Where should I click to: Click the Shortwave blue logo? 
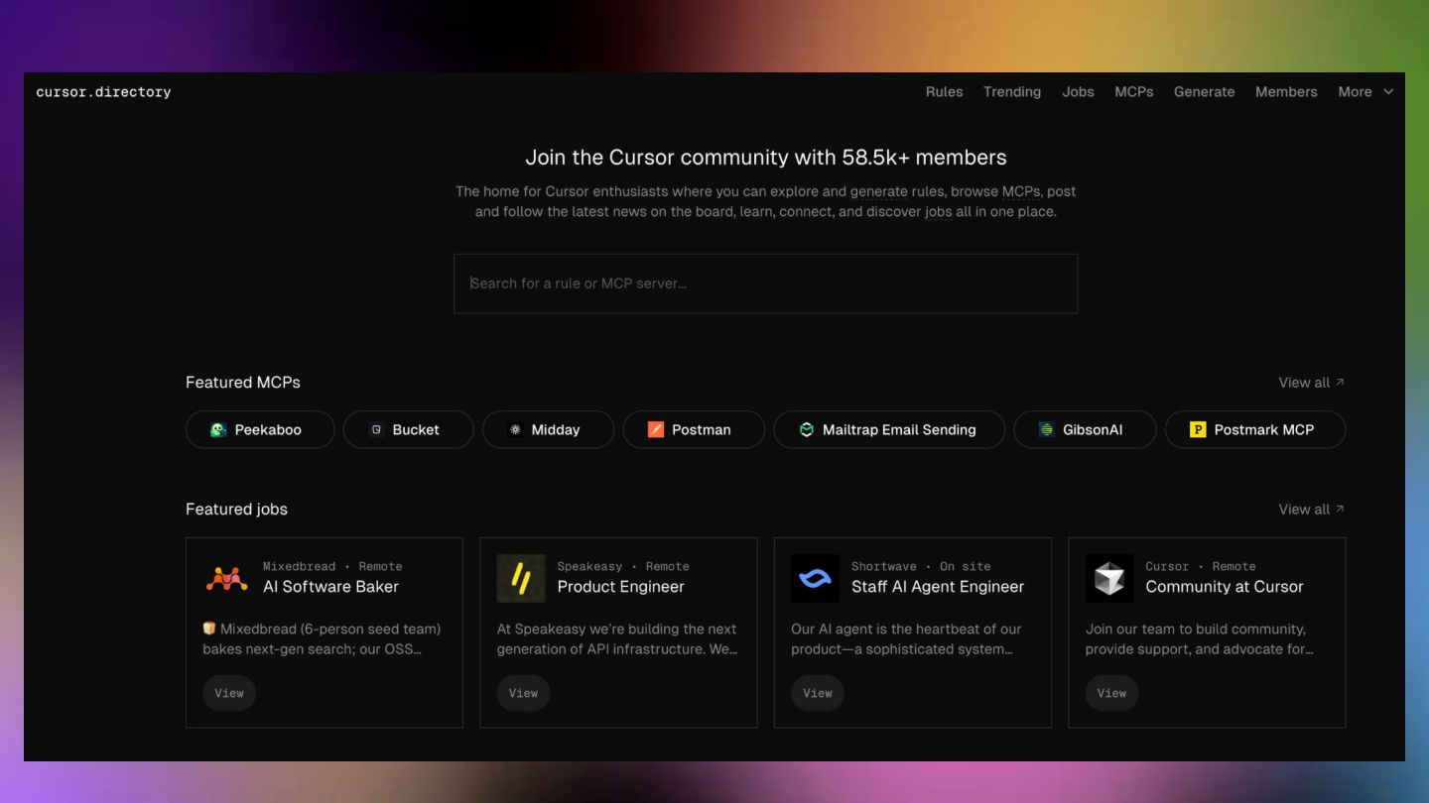point(815,578)
